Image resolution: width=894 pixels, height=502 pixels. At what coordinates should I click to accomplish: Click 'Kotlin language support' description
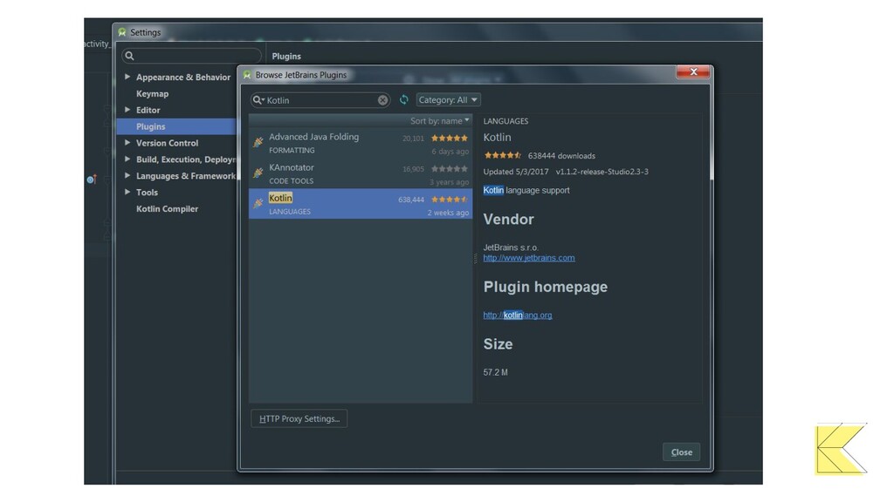point(526,190)
